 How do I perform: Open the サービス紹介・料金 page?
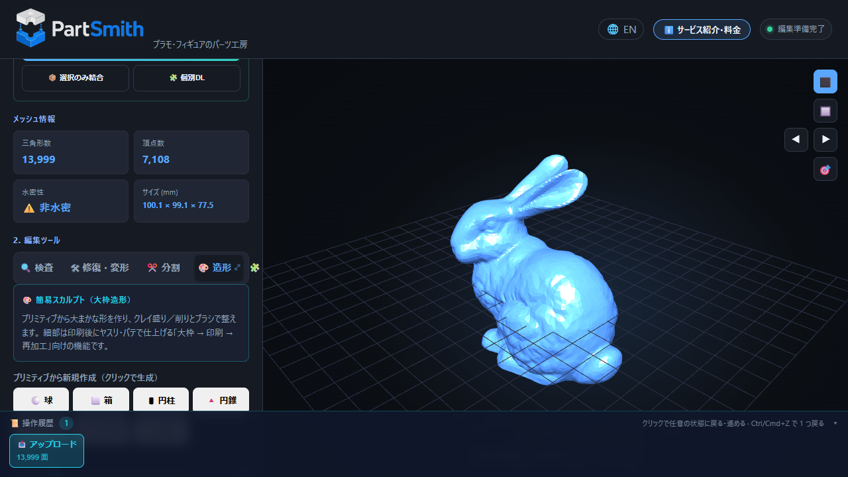point(702,29)
